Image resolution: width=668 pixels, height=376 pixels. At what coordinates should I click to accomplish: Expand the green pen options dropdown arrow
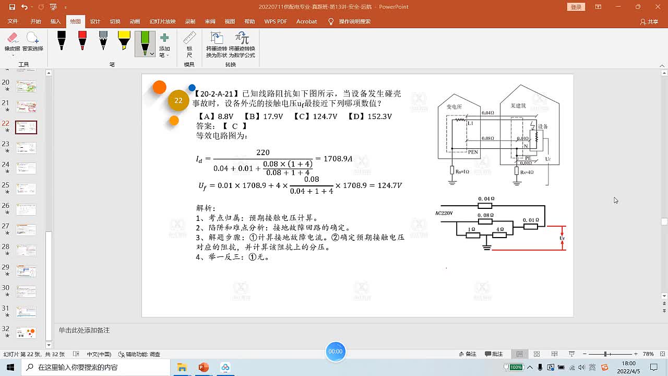[152, 53]
